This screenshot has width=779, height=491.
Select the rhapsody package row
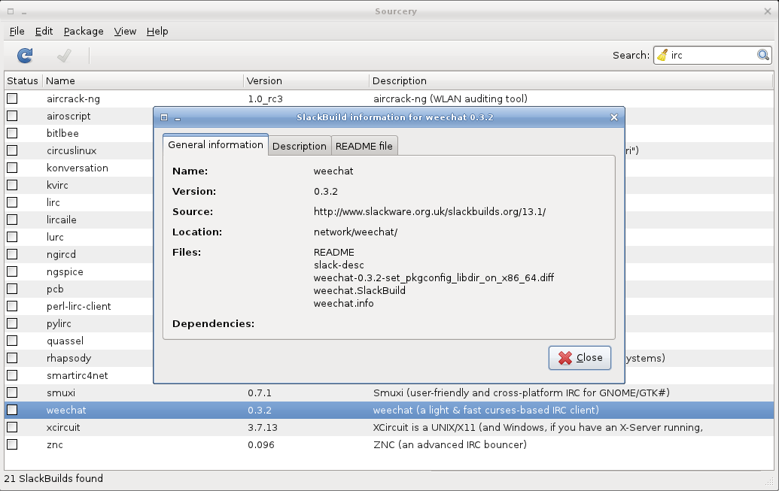point(80,358)
